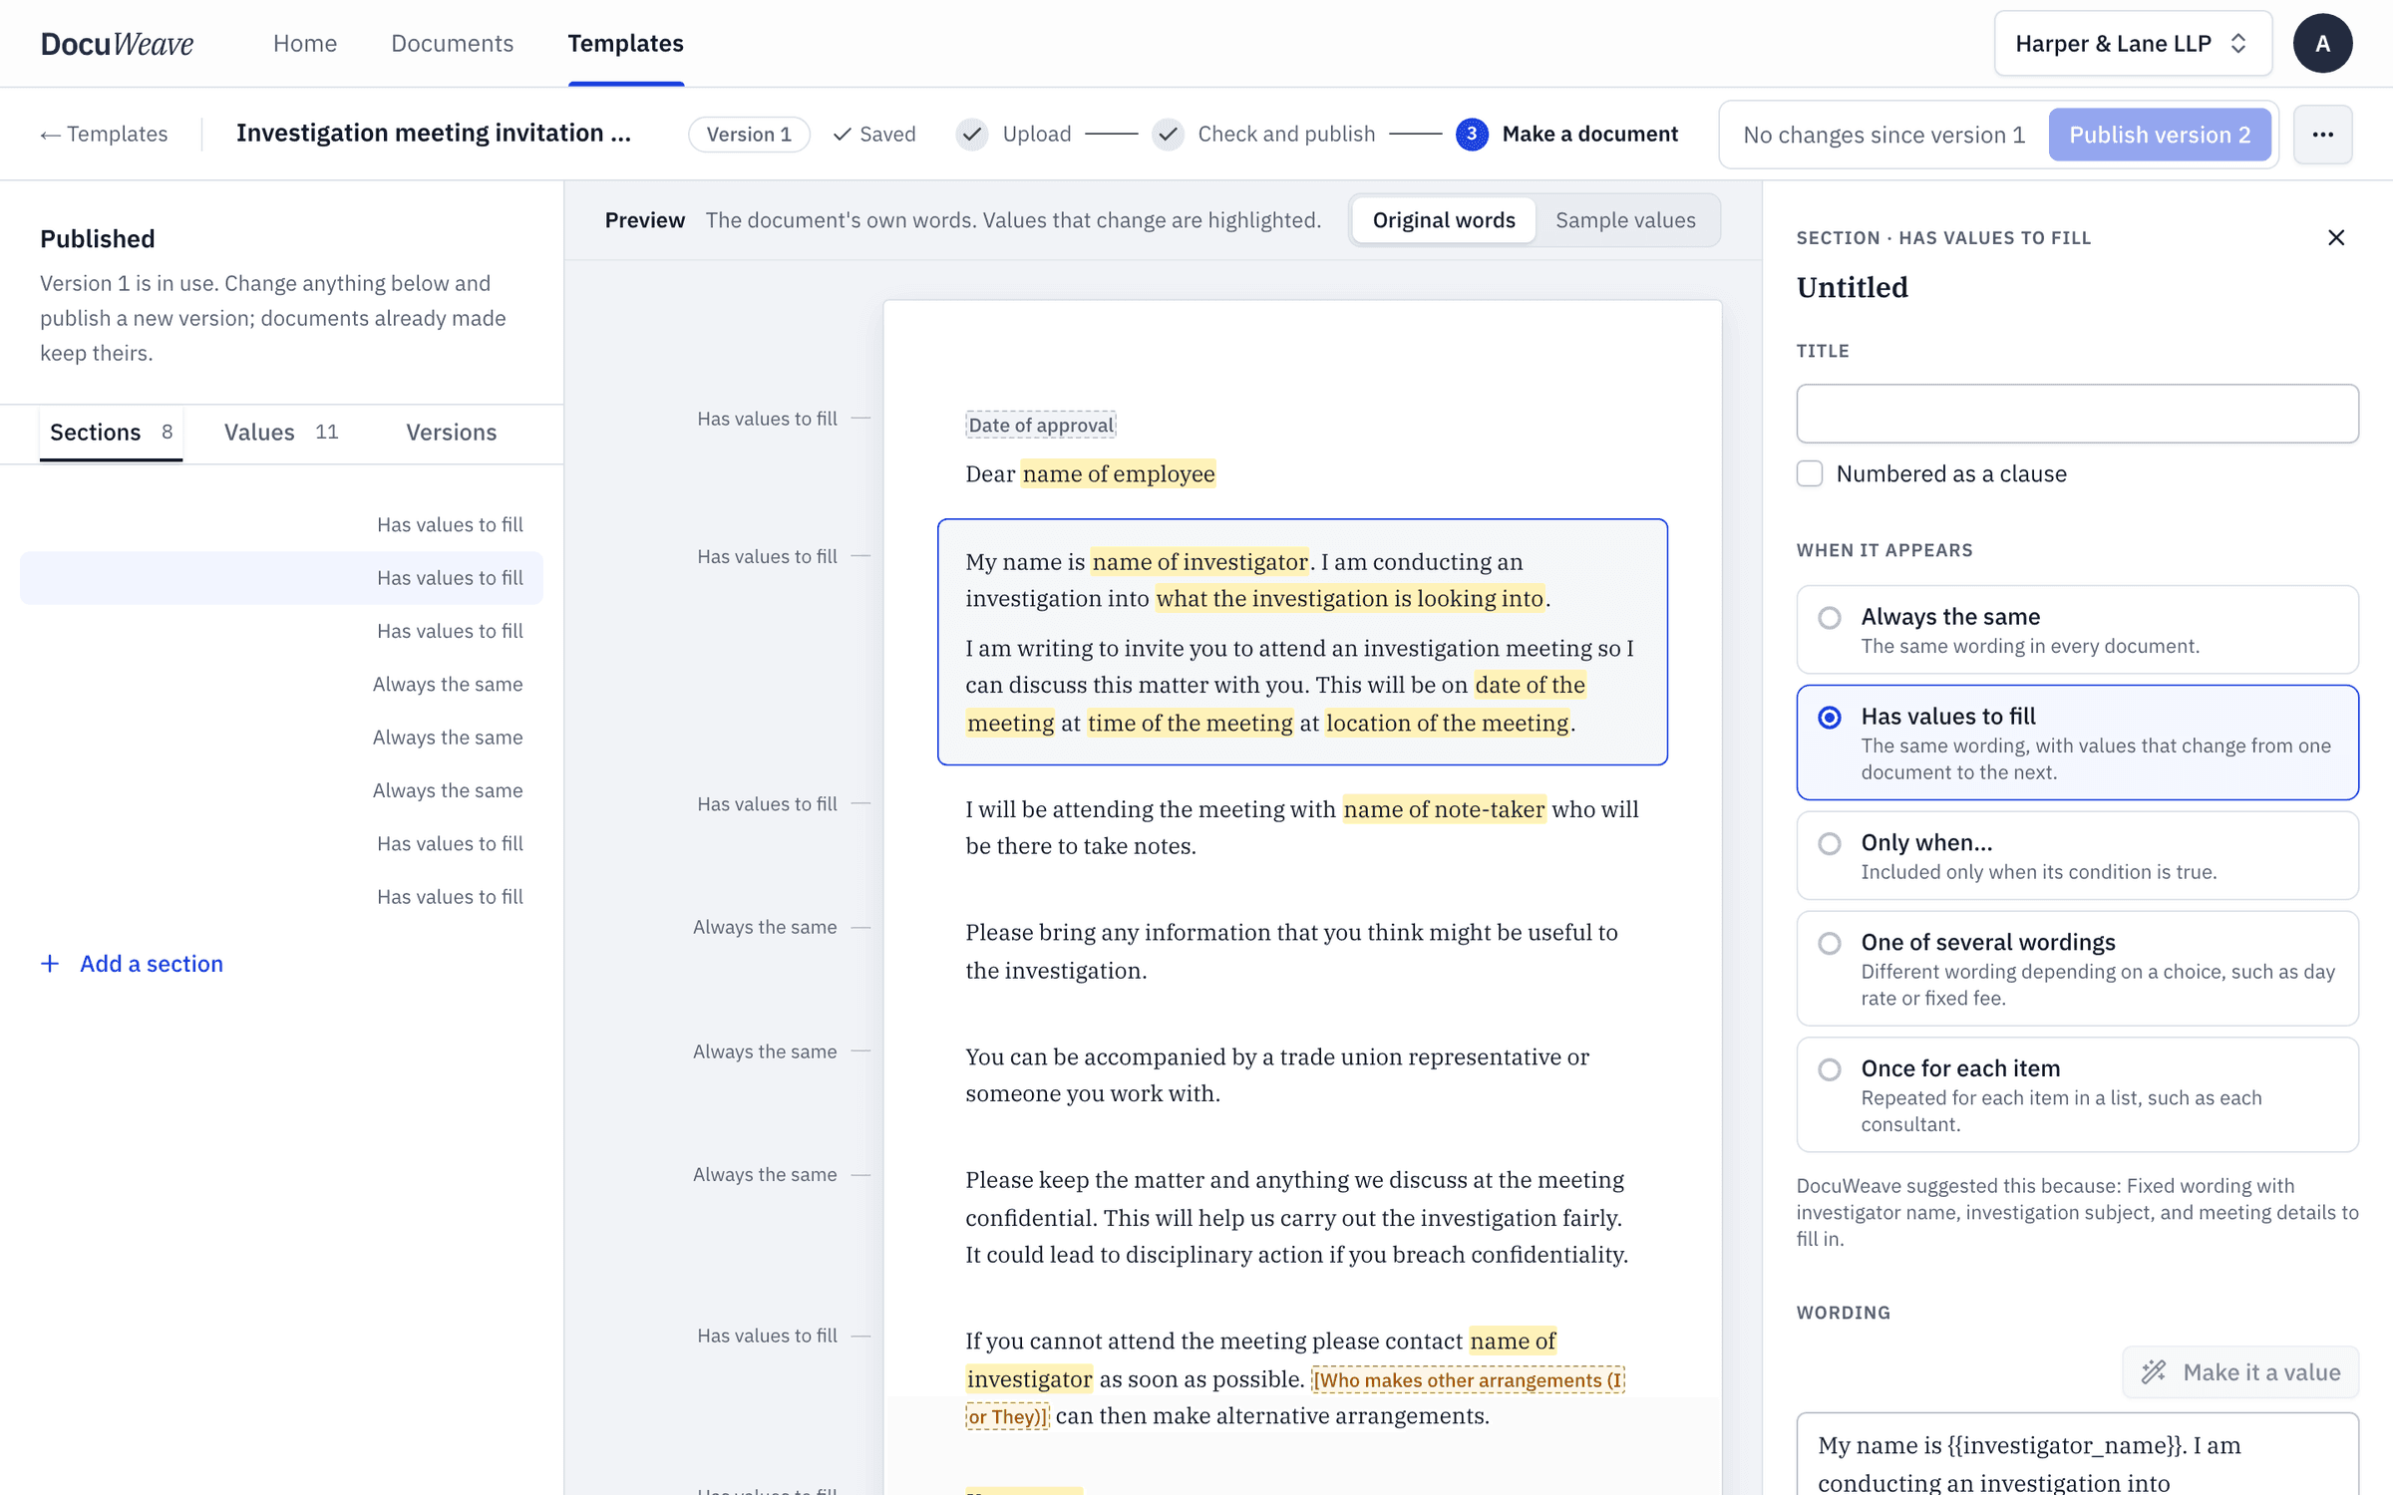The image size is (2393, 1495).
Task: Click the Upload step checkmark icon
Action: [x=972, y=135]
